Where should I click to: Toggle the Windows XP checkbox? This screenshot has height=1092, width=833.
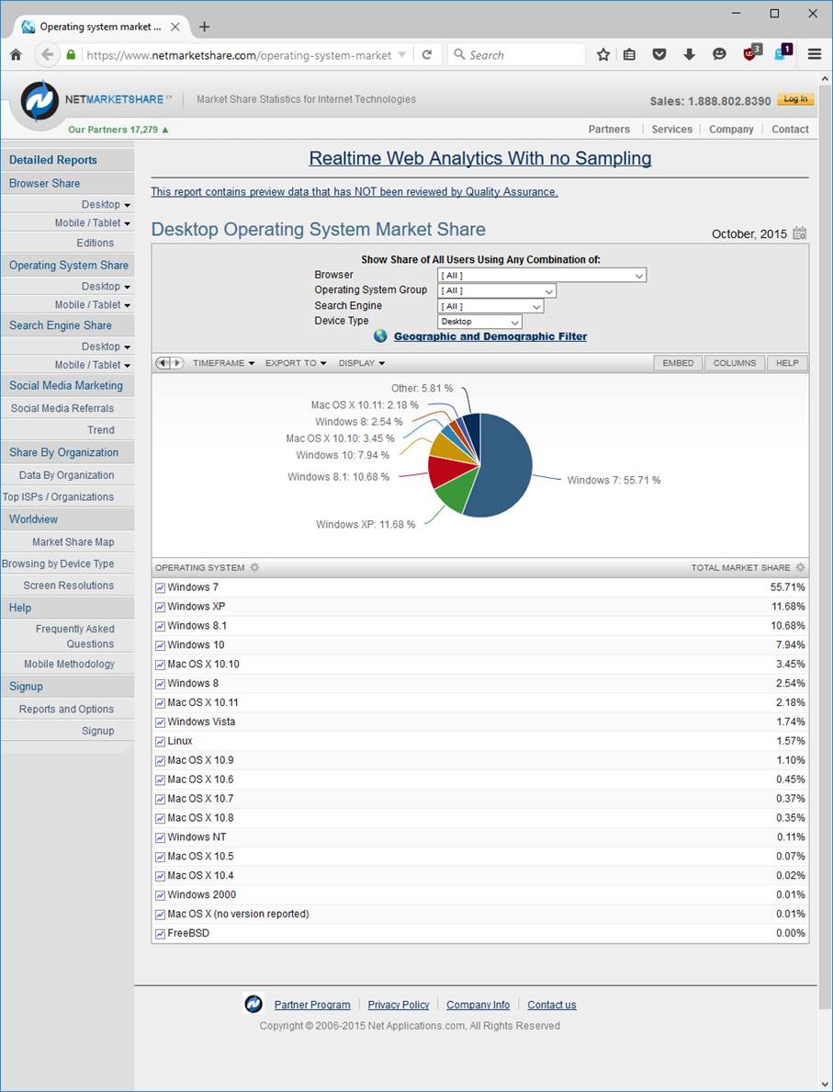pyautogui.click(x=161, y=608)
